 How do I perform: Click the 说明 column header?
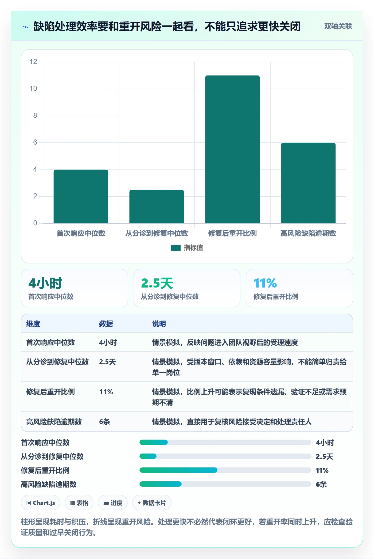click(x=159, y=324)
